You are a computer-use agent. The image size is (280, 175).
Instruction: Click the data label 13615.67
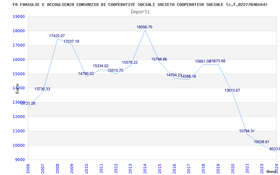pyautogui.click(x=232, y=90)
